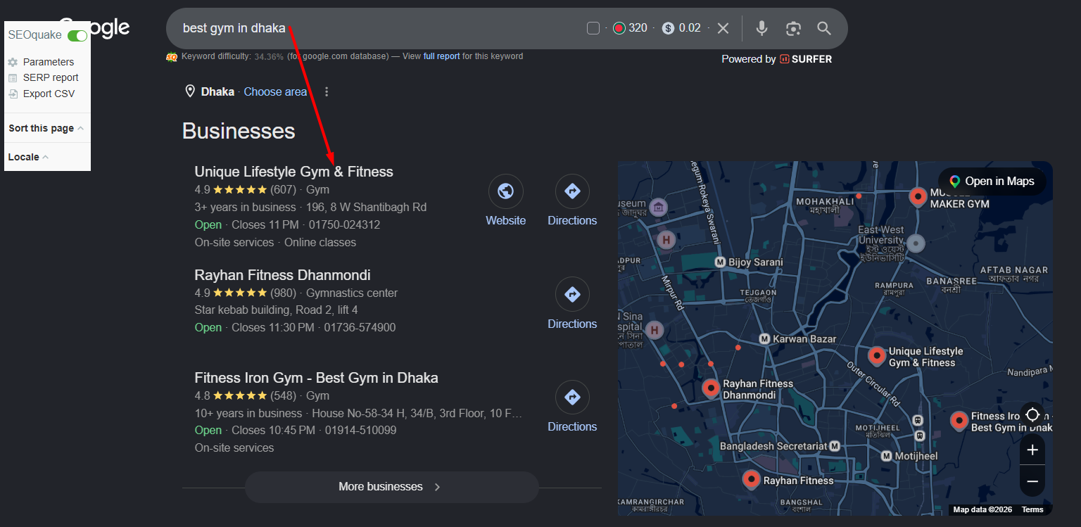The width and height of the screenshot is (1081, 527).
Task: Click the Muscle Maker Gym map pin
Action: [x=918, y=196]
